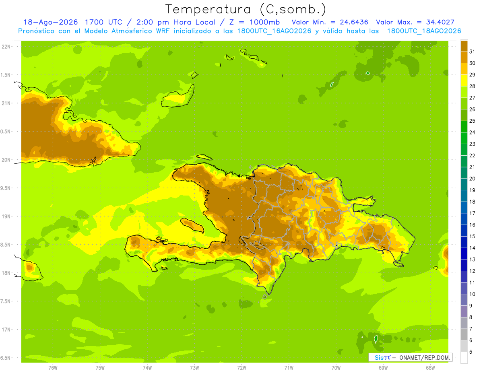Image resolution: width=483 pixels, height=373 pixels.
Task: Pick the purple swatch between 8 and 9
Action: (x=464, y=311)
